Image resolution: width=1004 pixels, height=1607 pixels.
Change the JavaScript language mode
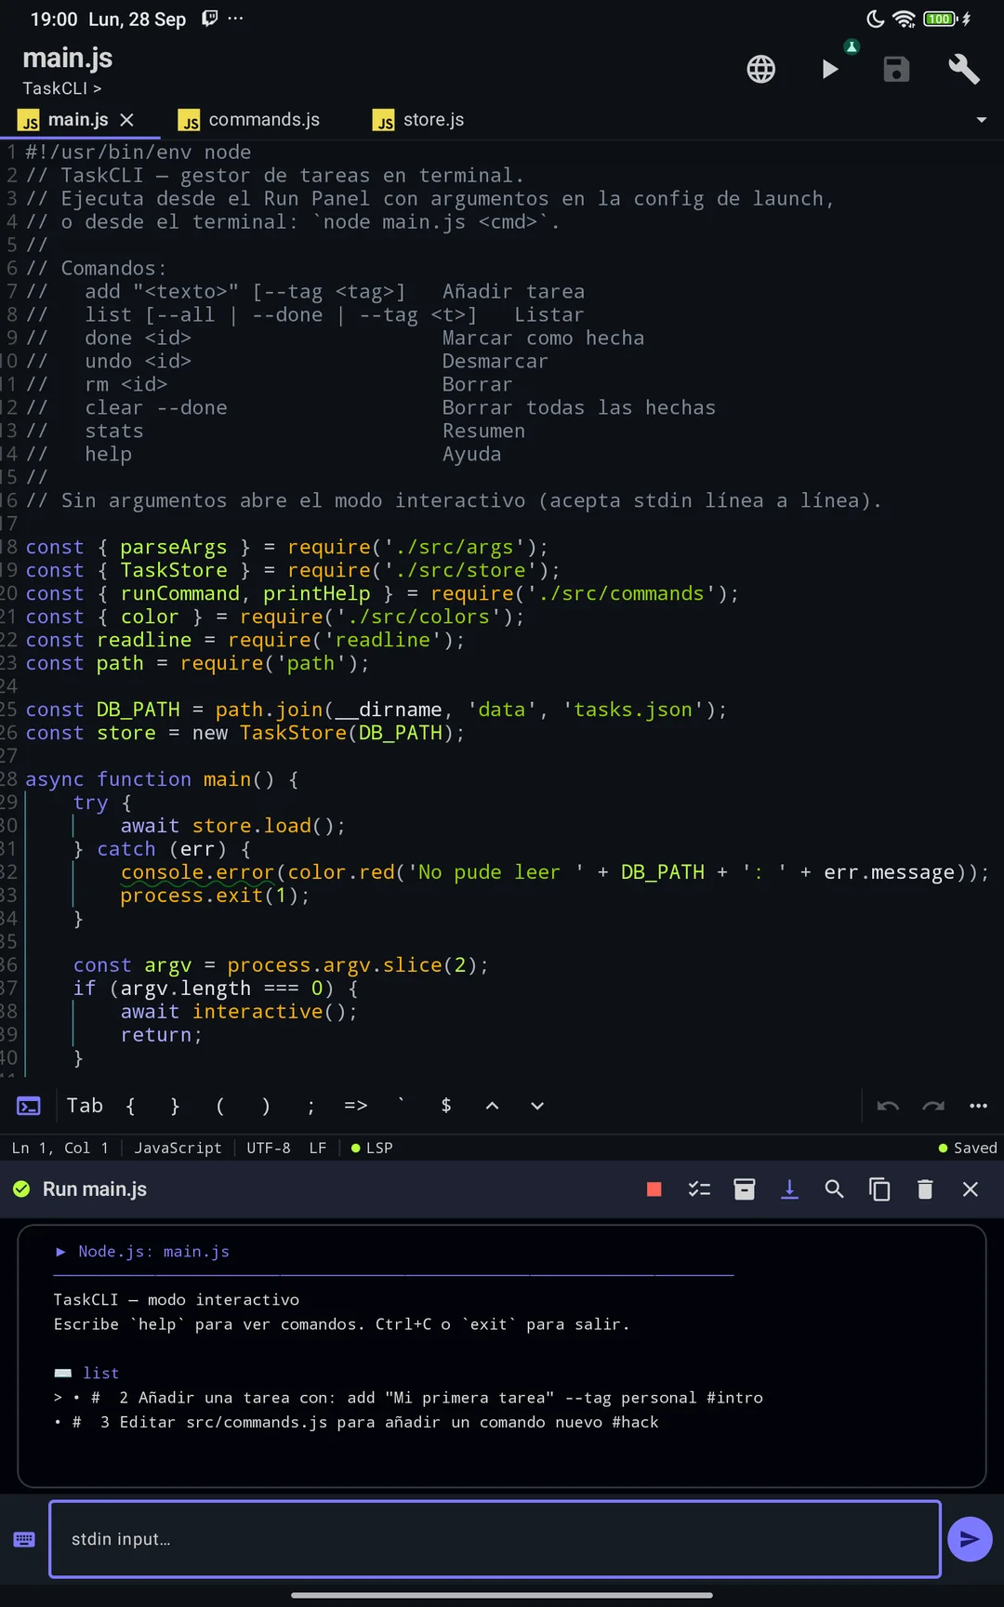coord(178,1149)
